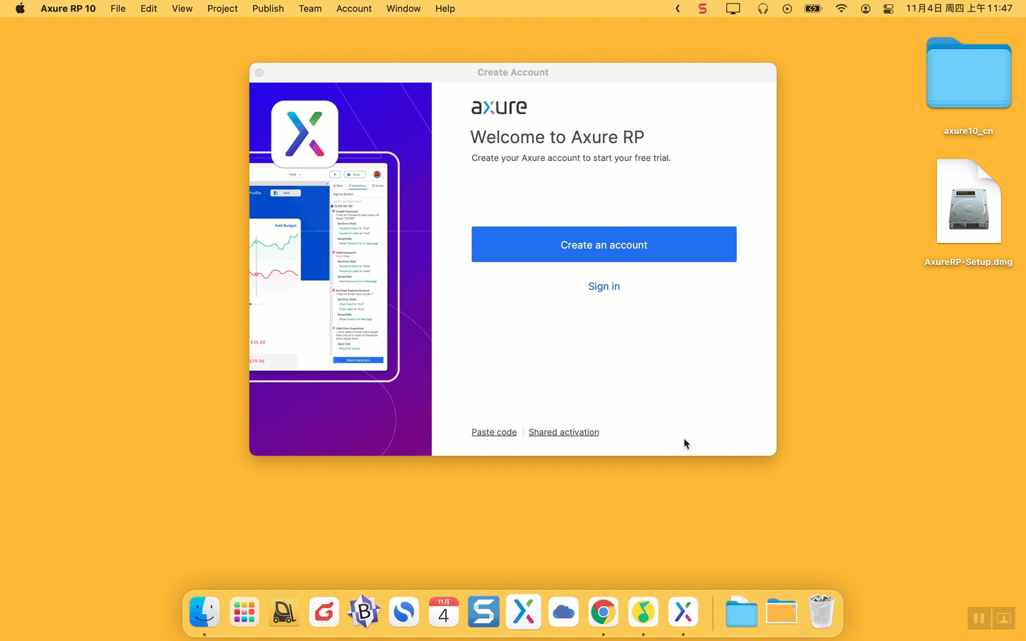The height and width of the screenshot is (641, 1026).
Task: Open the blue circular S app in Dock
Action: click(404, 612)
